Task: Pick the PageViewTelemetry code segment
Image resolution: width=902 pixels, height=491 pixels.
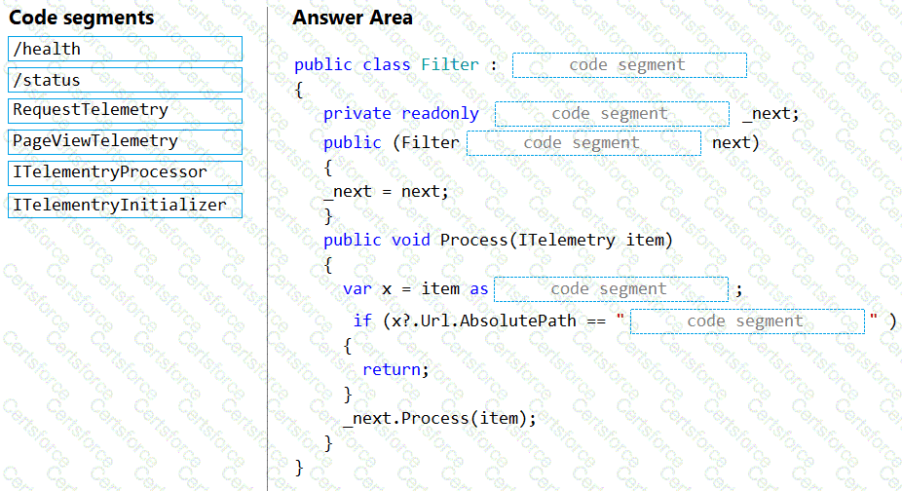Action: pyautogui.click(x=125, y=141)
